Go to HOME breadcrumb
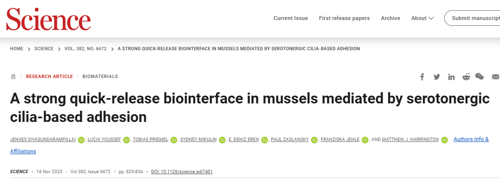500x181 pixels. tap(17, 49)
